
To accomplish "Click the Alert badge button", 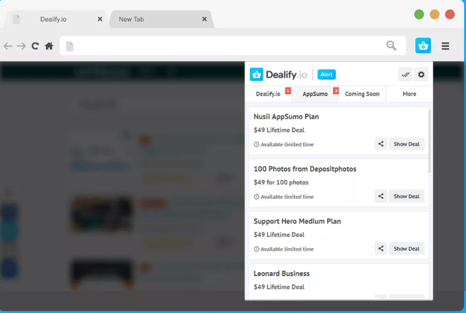I will point(326,74).
